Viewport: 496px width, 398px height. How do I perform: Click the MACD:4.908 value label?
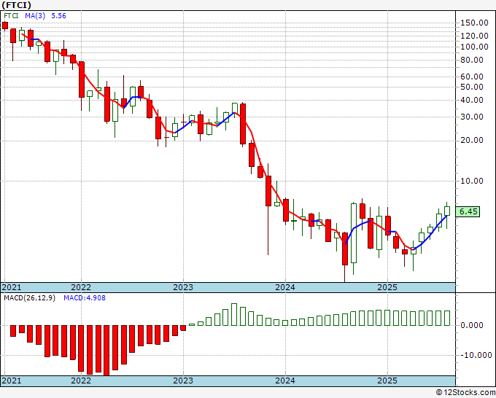coord(85,298)
